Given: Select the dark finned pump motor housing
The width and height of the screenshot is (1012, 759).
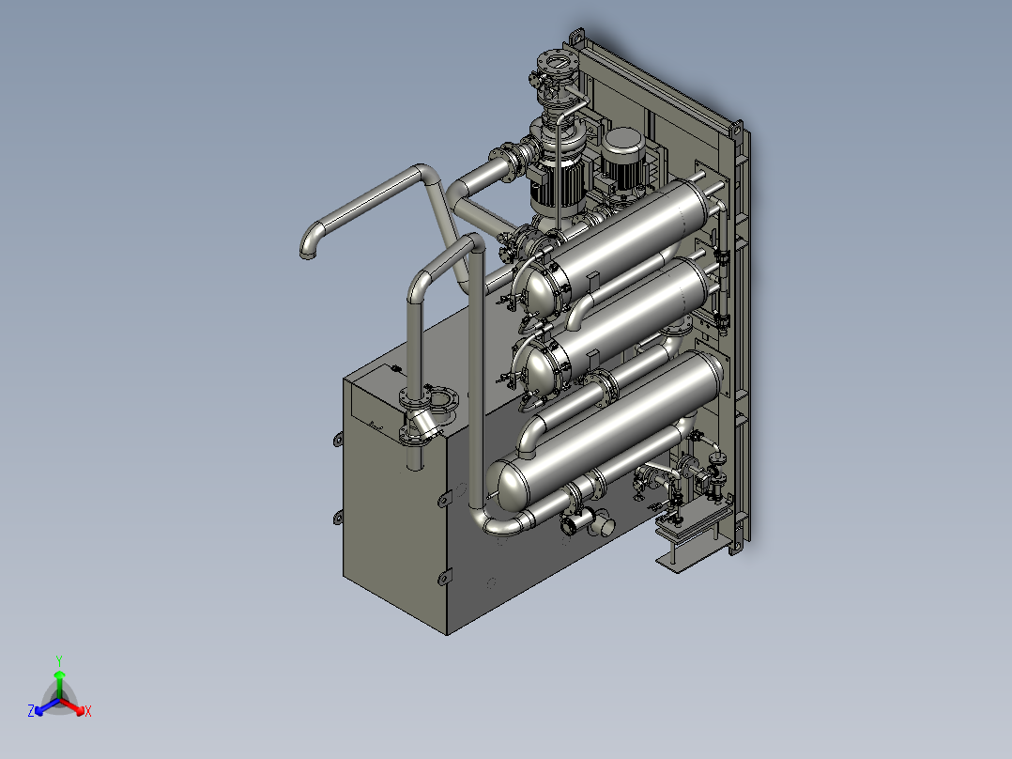Looking at the screenshot, I should 557,186.
